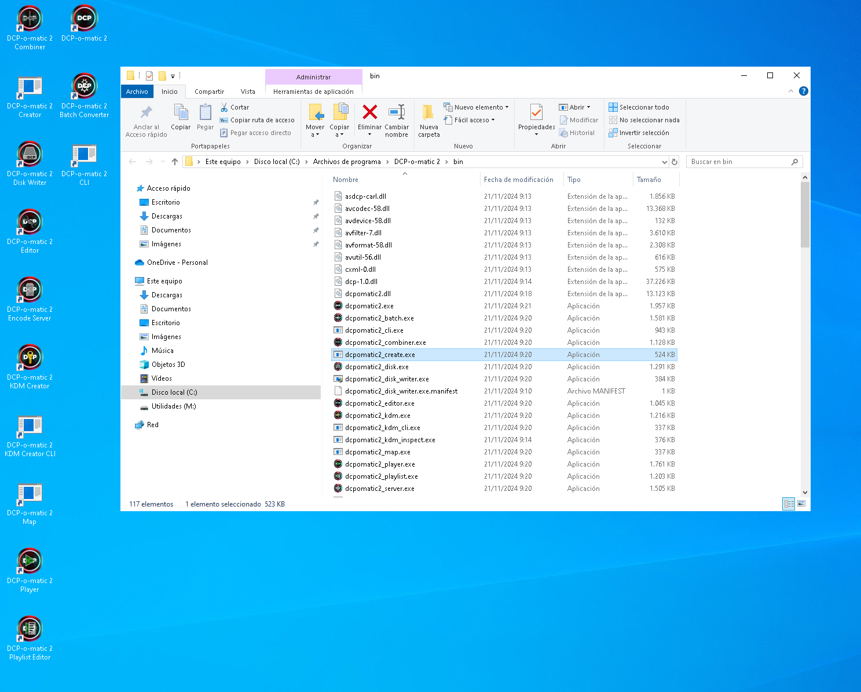The height and width of the screenshot is (692, 861).
Task: Click the Buscar en bin search field
Action: tap(738, 162)
